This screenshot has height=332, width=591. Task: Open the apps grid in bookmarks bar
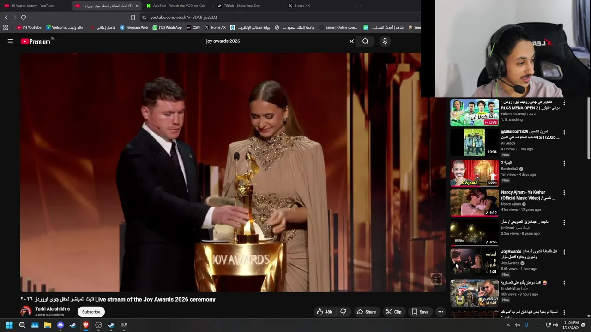click(6, 27)
